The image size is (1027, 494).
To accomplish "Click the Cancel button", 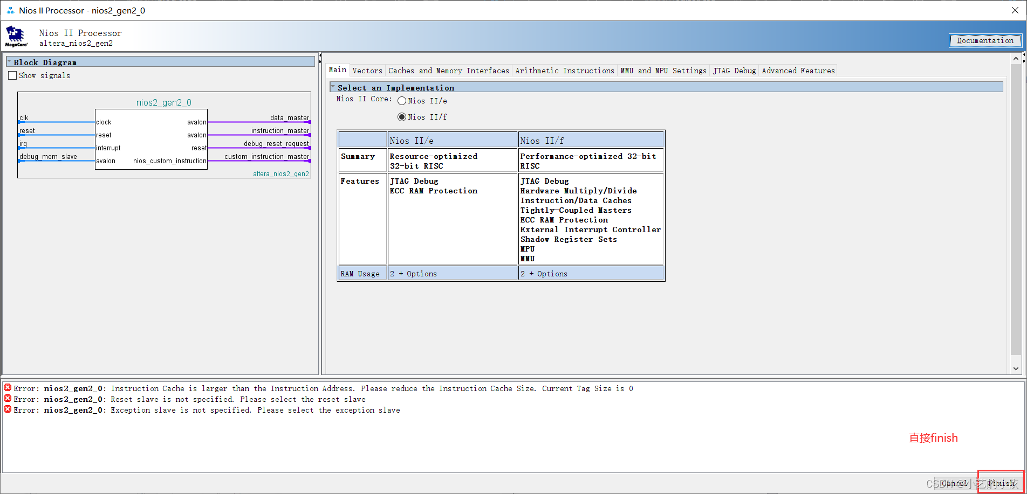I will [955, 483].
